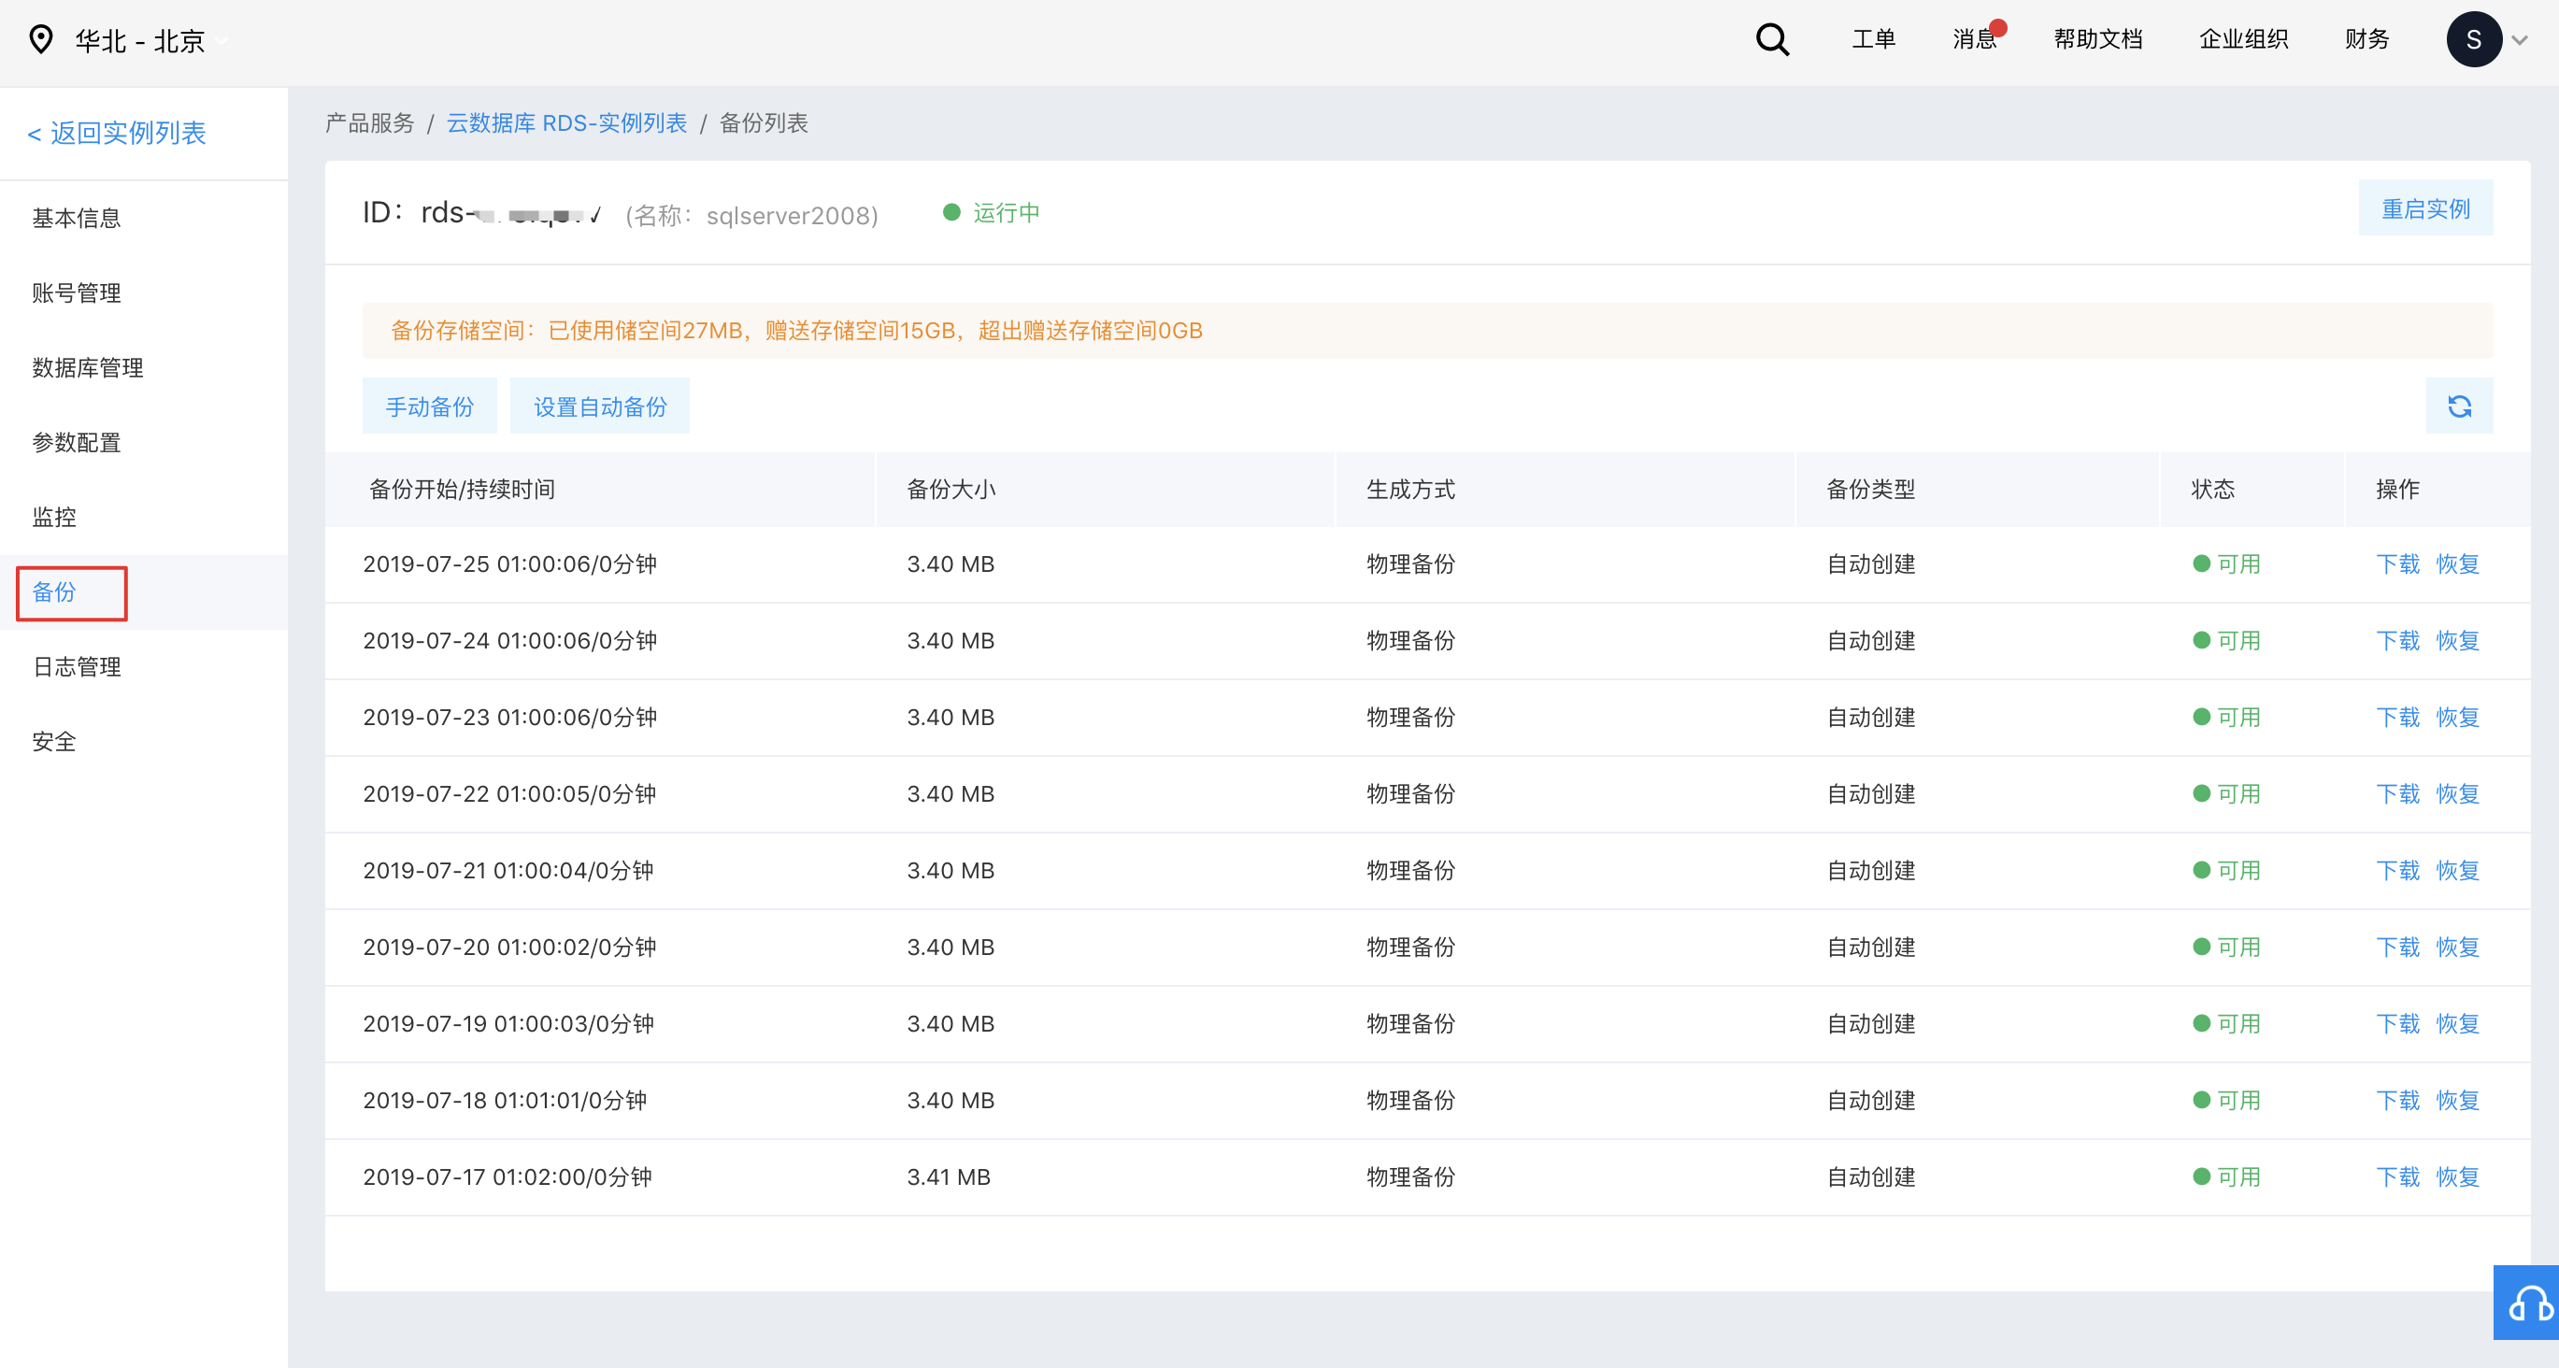Viewport: 2559px width, 1368px height.
Task: Restore the 2019-07-19 backup
Action: (x=2458, y=1023)
